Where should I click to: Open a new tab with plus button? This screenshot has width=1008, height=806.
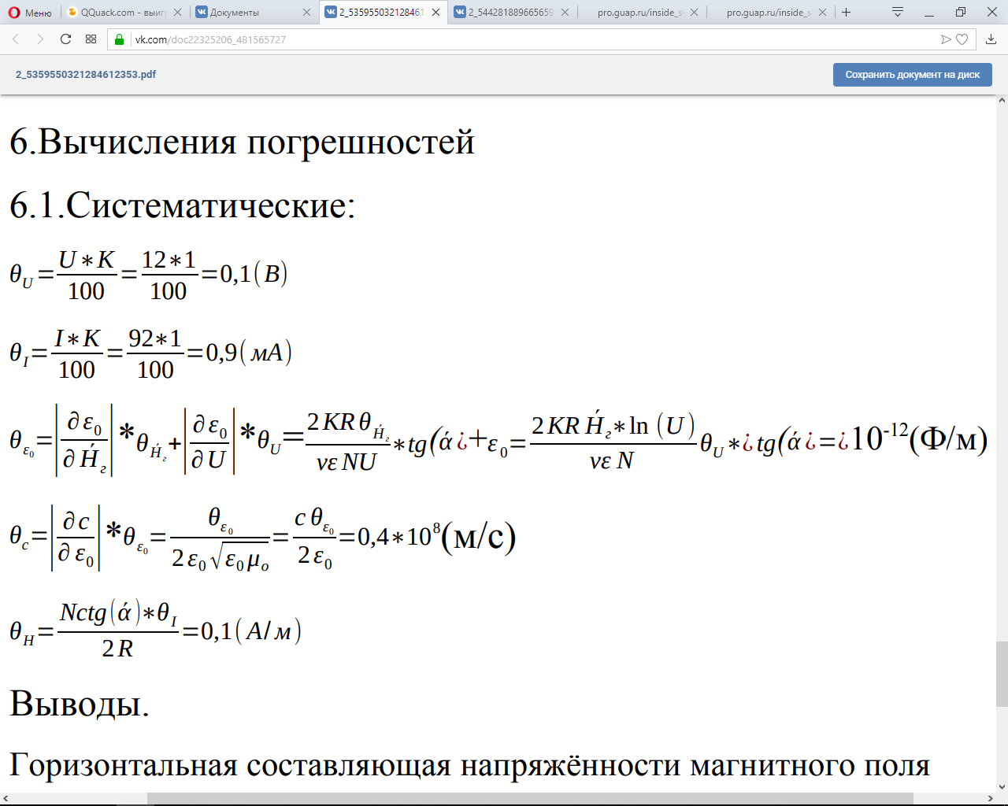(847, 13)
